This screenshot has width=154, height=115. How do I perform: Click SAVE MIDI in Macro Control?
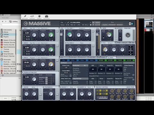tap(130, 87)
